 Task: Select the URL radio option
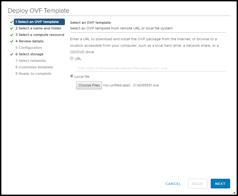click(x=72, y=58)
